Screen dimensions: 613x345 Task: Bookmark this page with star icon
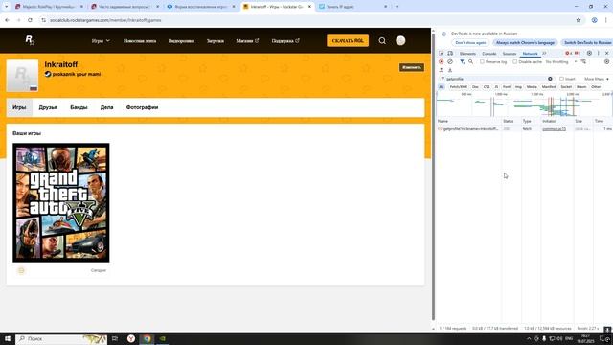(579, 20)
